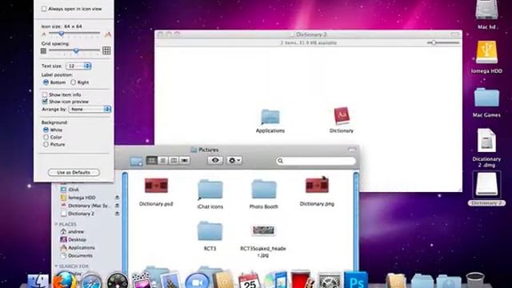The height and width of the screenshot is (288, 512).
Task: Click the large icon size symbol
Action: [x=108, y=34]
